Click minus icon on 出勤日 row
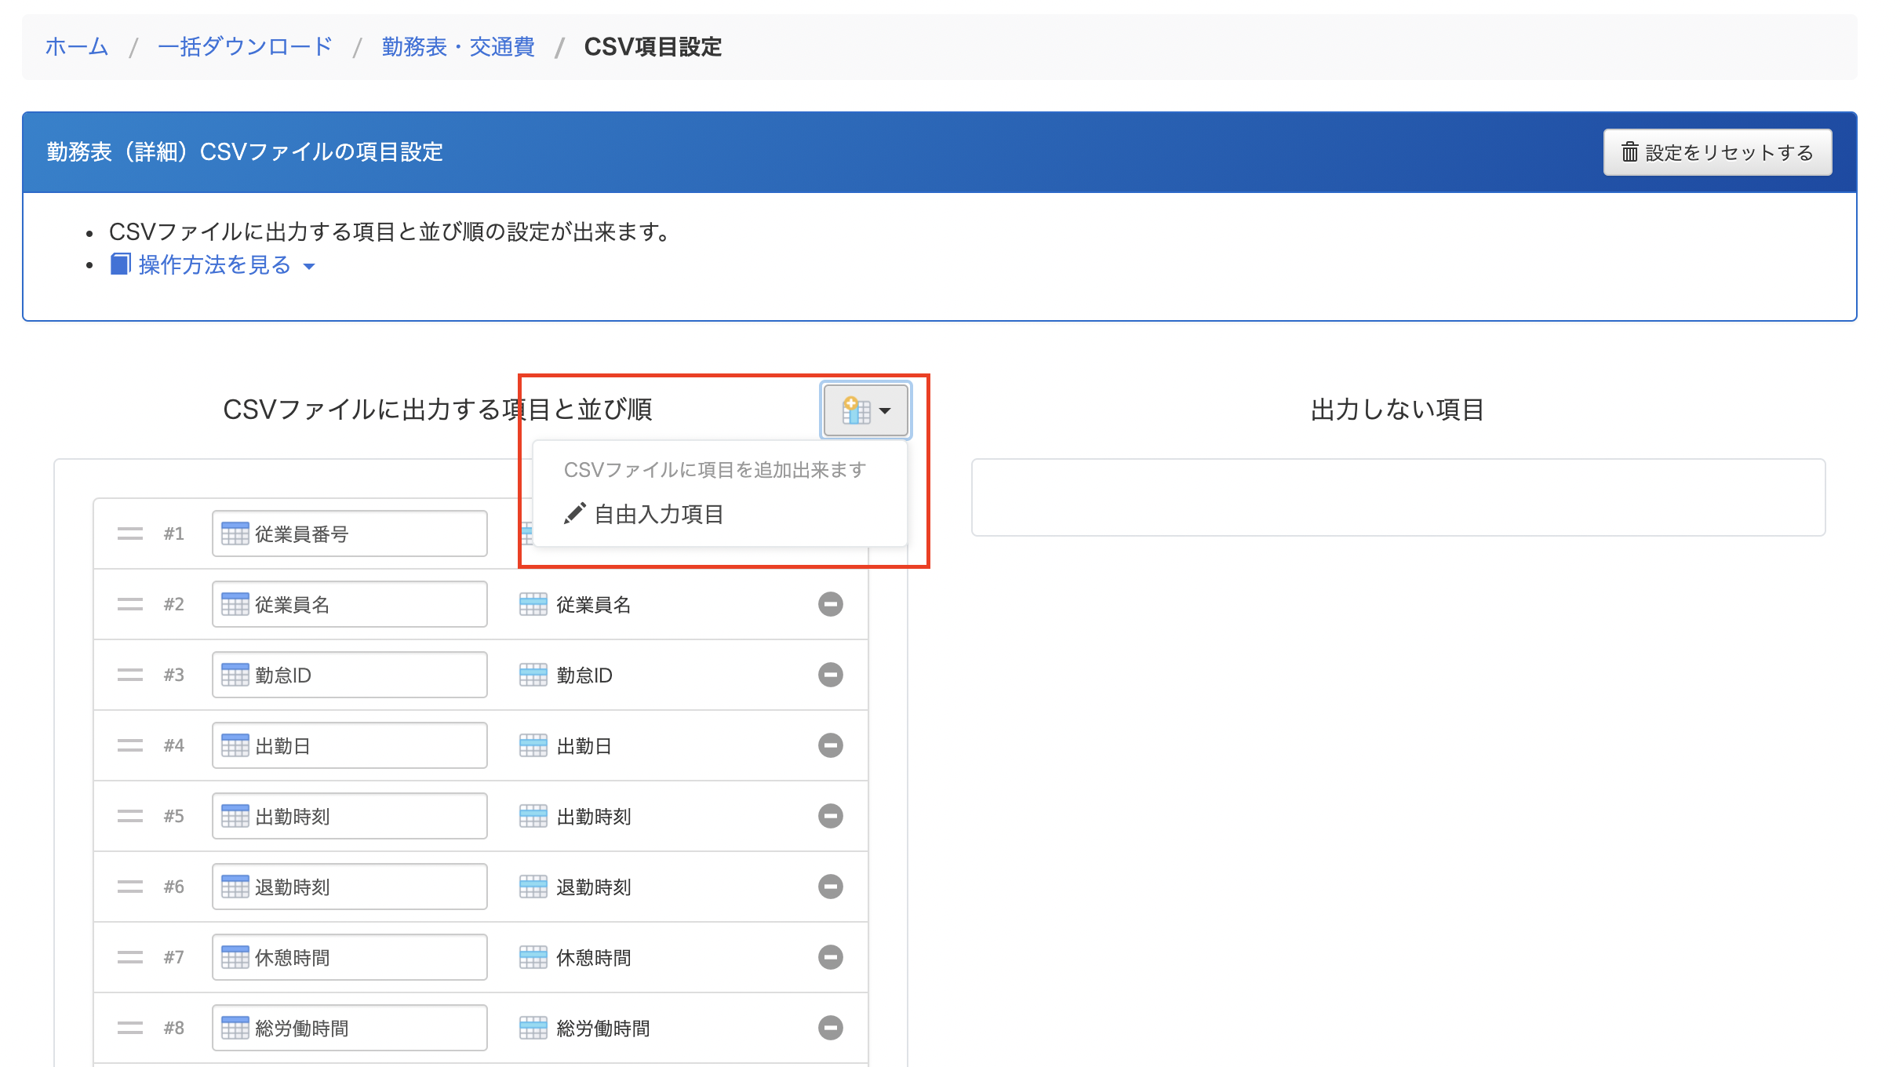The width and height of the screenshot is (1900, 1067). pyautogui.click(x=830, y=745)
